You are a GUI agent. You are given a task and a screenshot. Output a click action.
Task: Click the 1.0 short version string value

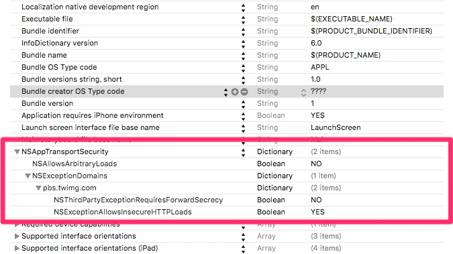coord(316,79)
